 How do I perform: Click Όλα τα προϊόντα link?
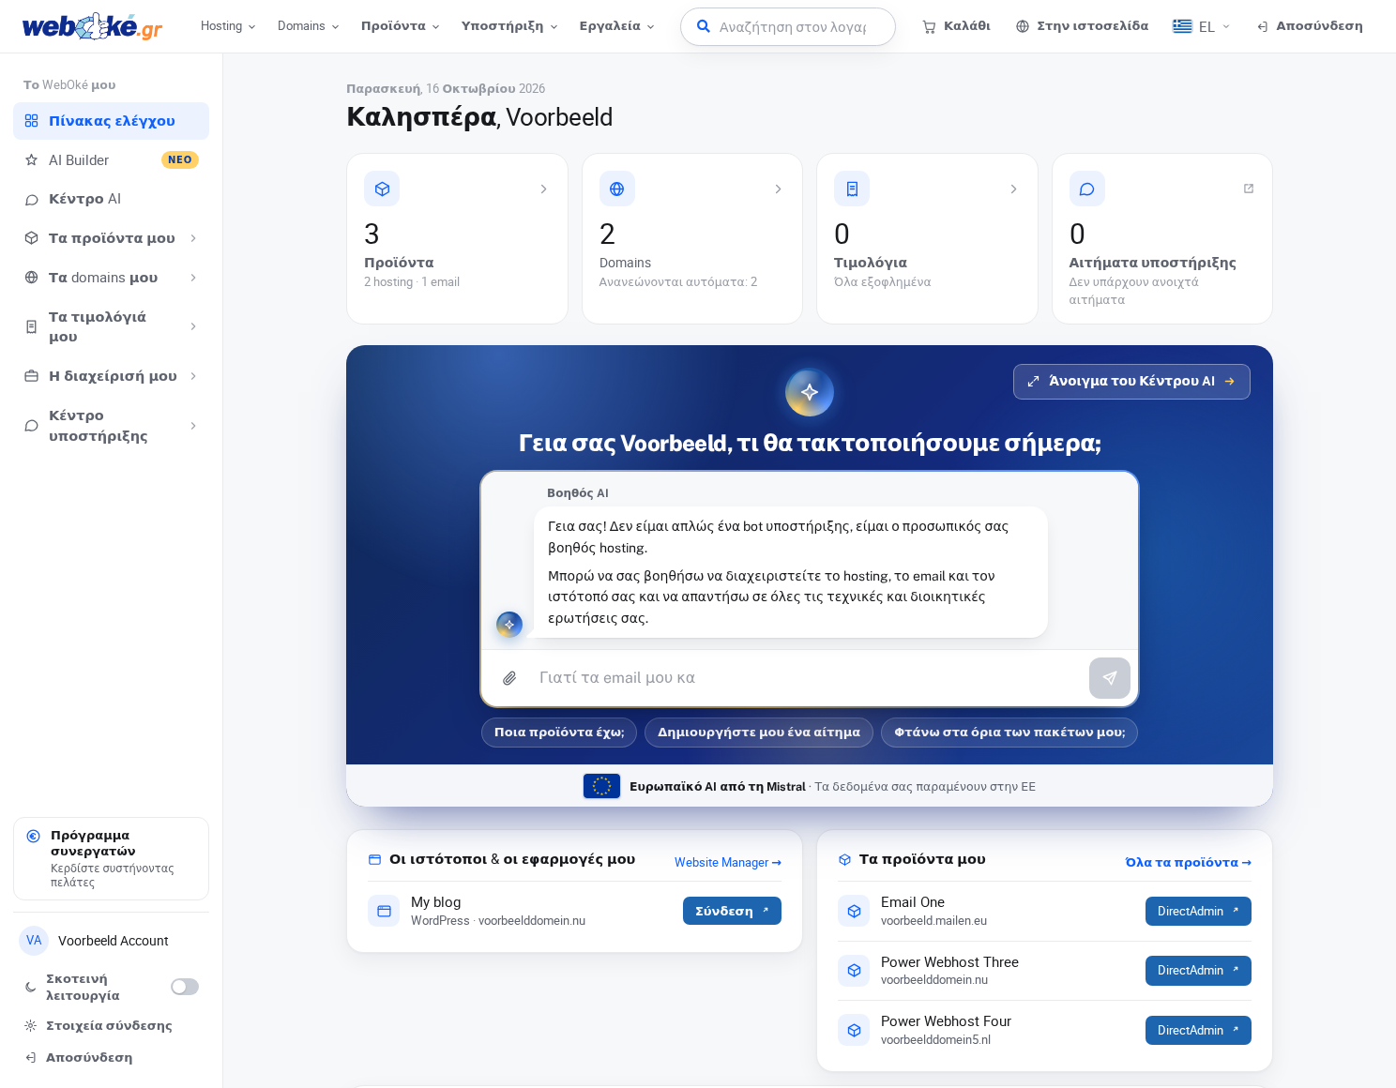[x=1189, y=863]
